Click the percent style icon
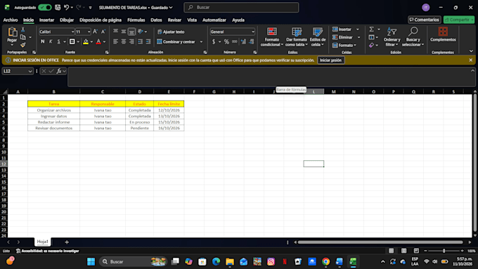Viewport: 478px width, 269px height. [x=226, y=41]
